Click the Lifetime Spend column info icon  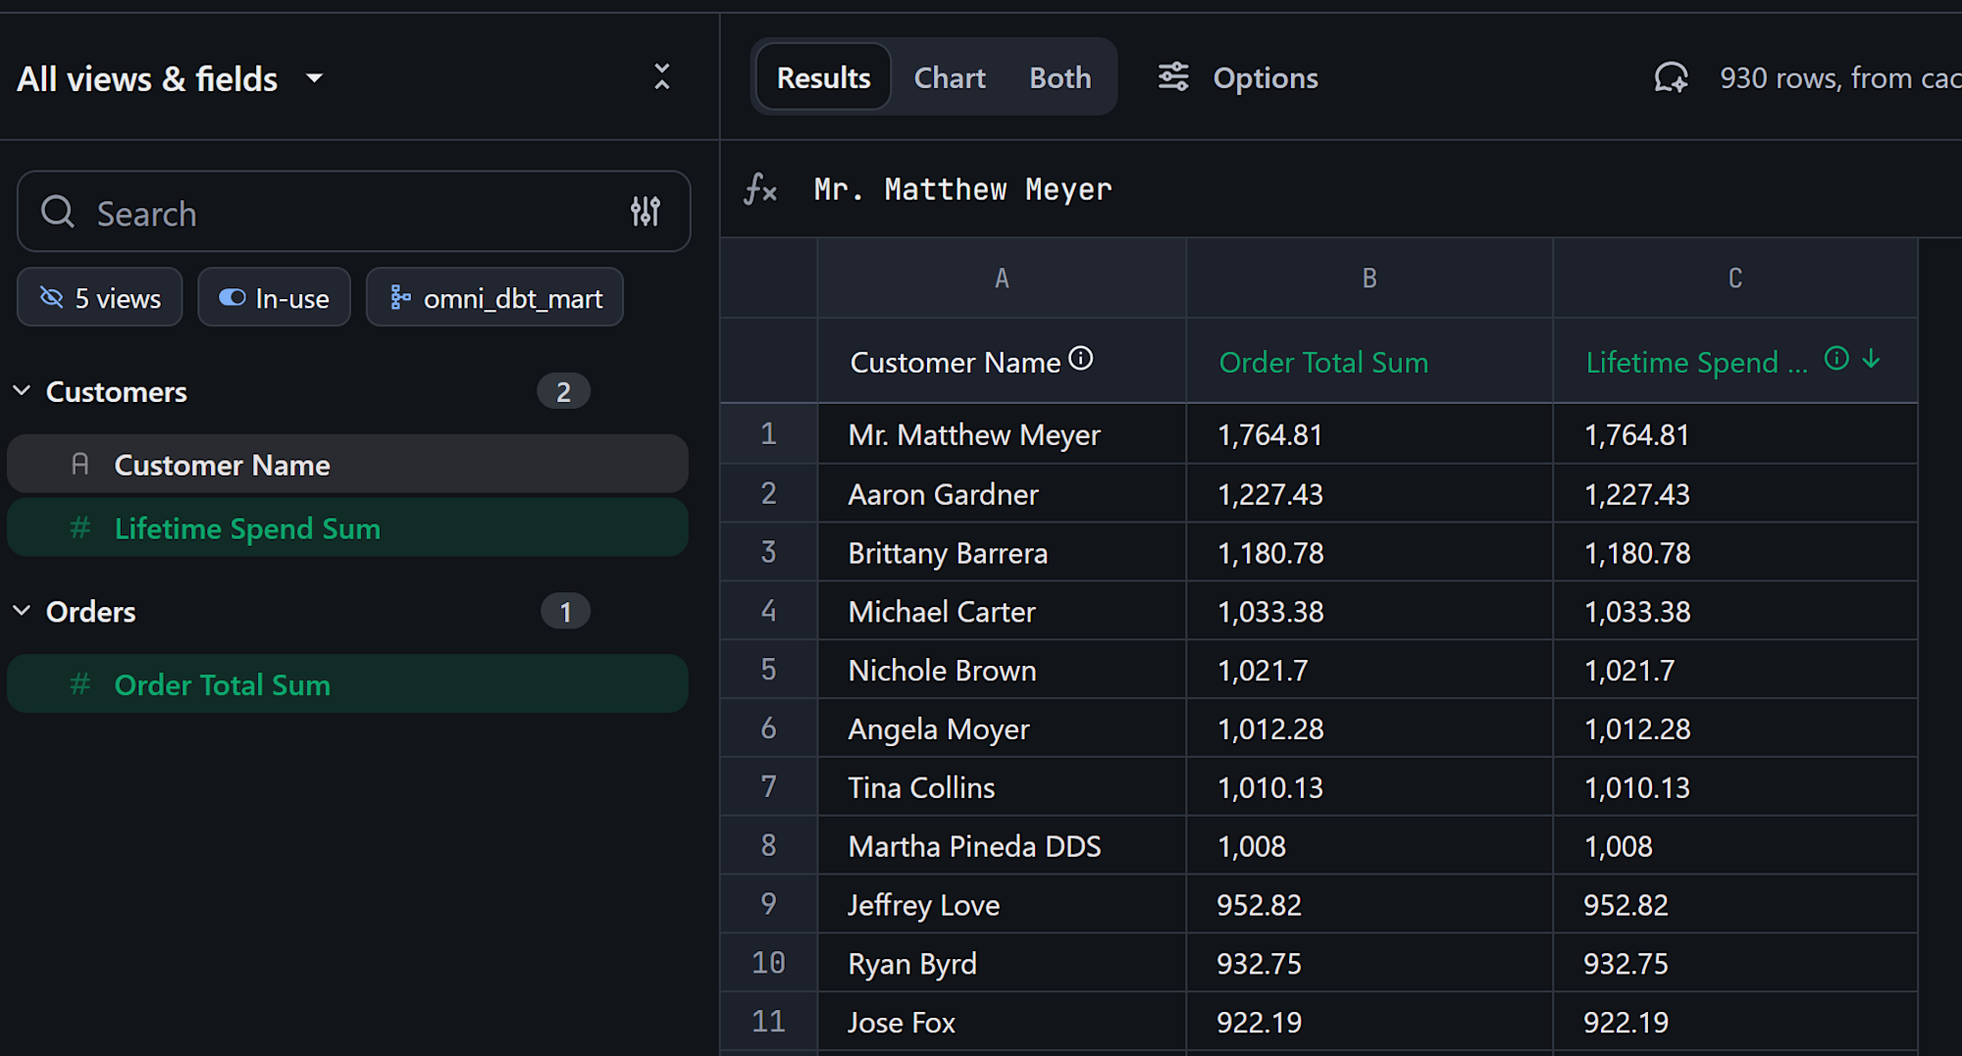coord(1836,359)
